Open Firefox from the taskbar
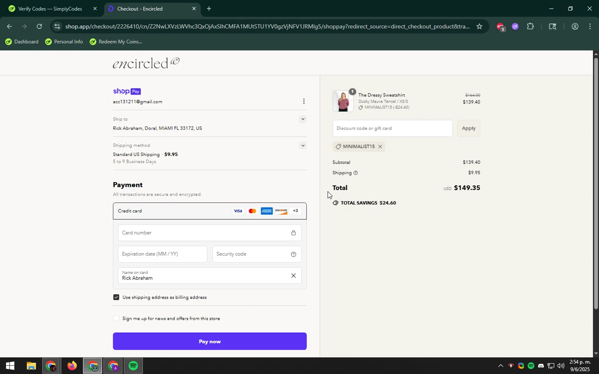The image size is (599, 374). pyautogui.click(x=72, y=366)
